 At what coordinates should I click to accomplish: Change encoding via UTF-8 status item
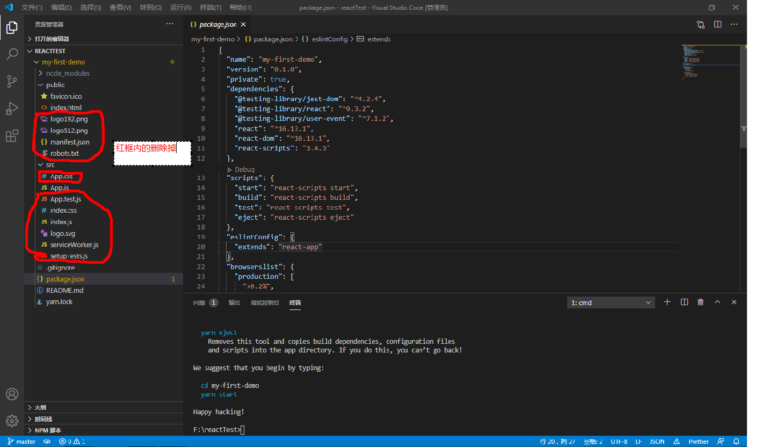pyautogui.click(x=618, y=442)
